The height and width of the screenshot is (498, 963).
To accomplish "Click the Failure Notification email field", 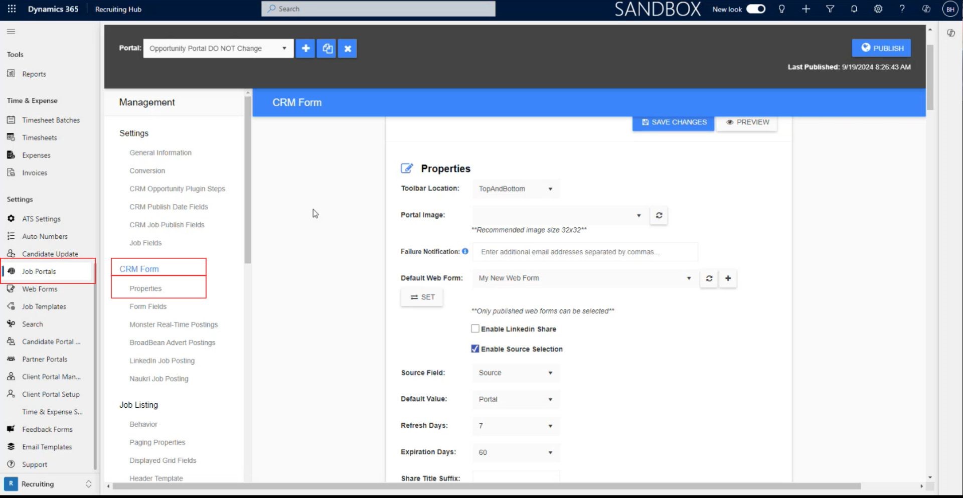I will (585, 252).
